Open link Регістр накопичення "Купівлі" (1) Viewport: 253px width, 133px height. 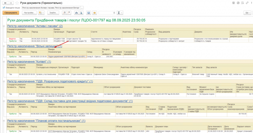29,62
